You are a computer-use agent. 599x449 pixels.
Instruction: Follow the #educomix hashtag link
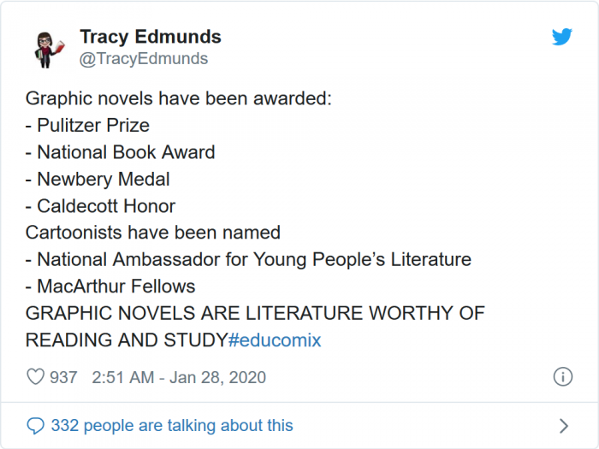(275, 340)
